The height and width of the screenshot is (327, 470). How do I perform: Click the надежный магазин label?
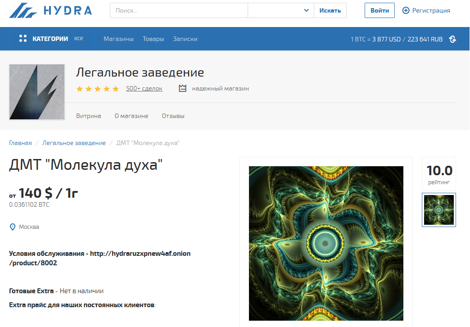220,88
